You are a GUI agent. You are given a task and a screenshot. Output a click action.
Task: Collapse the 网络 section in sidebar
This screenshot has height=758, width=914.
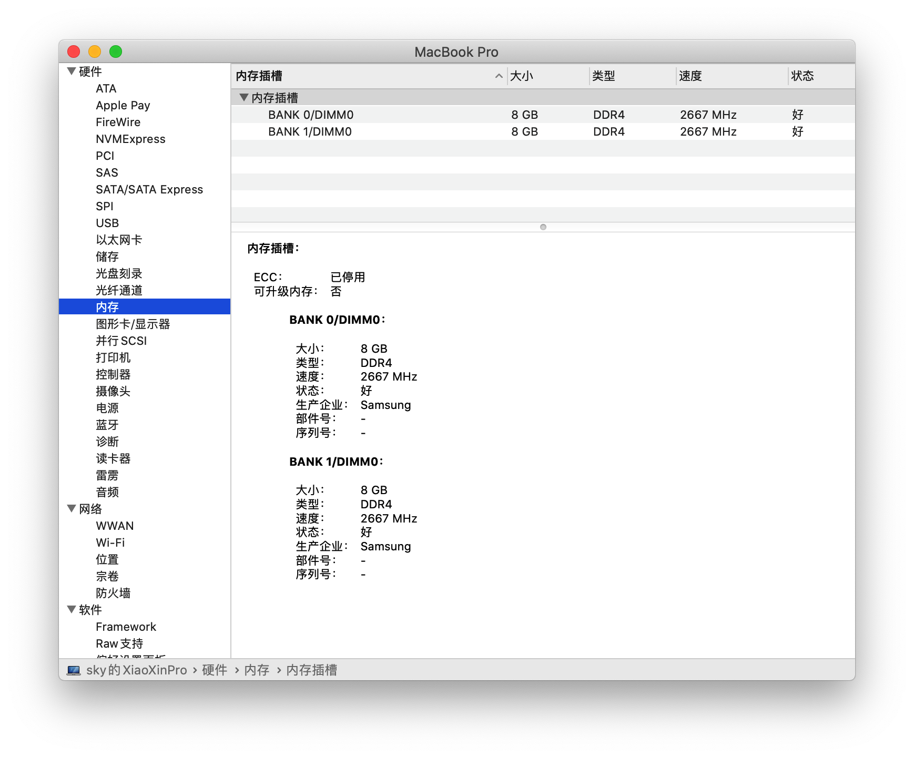[72, 509]
